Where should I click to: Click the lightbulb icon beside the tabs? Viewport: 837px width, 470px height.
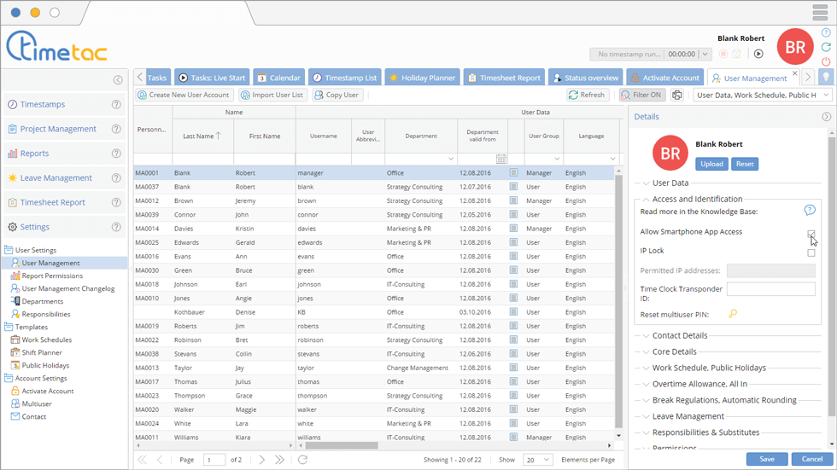click(825, 78)
